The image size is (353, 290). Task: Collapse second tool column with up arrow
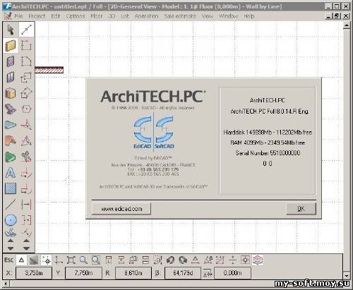coord(26,241)
